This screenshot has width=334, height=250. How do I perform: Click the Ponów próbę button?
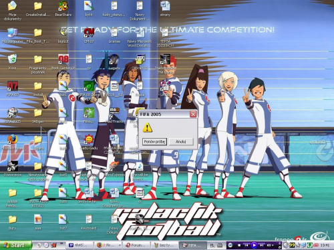[x=154, y=141]
